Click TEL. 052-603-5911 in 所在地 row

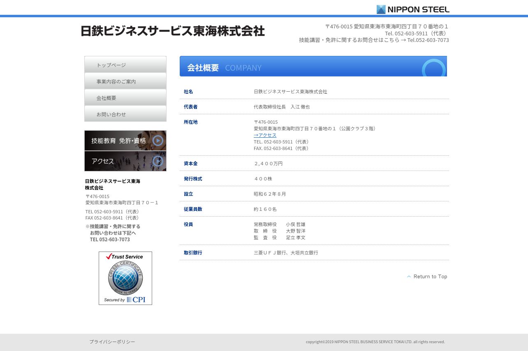pyautogui.click(x=282, y=142)
